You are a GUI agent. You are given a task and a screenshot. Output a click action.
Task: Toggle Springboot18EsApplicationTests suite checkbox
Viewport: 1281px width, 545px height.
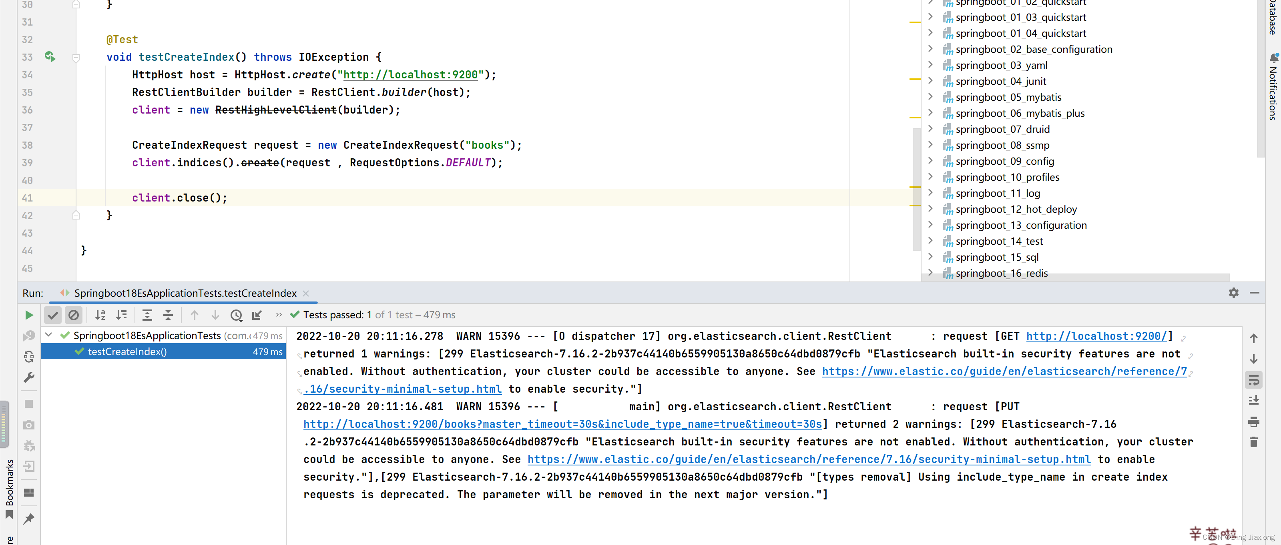pos(49,335)
